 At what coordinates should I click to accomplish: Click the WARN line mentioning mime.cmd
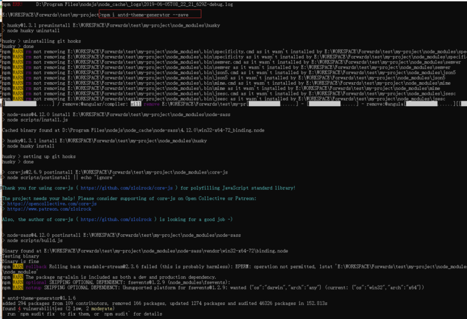(226, 83)
